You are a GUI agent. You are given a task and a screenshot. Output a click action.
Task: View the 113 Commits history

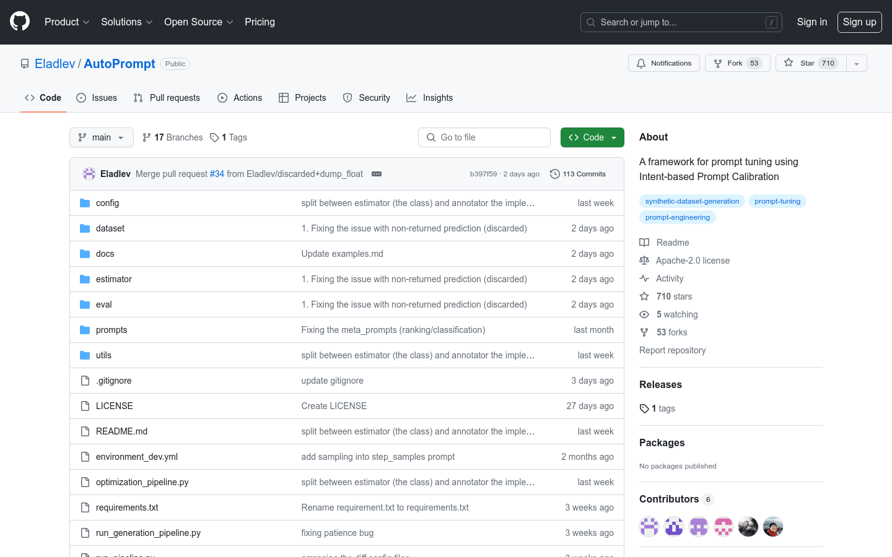point(578,174)
